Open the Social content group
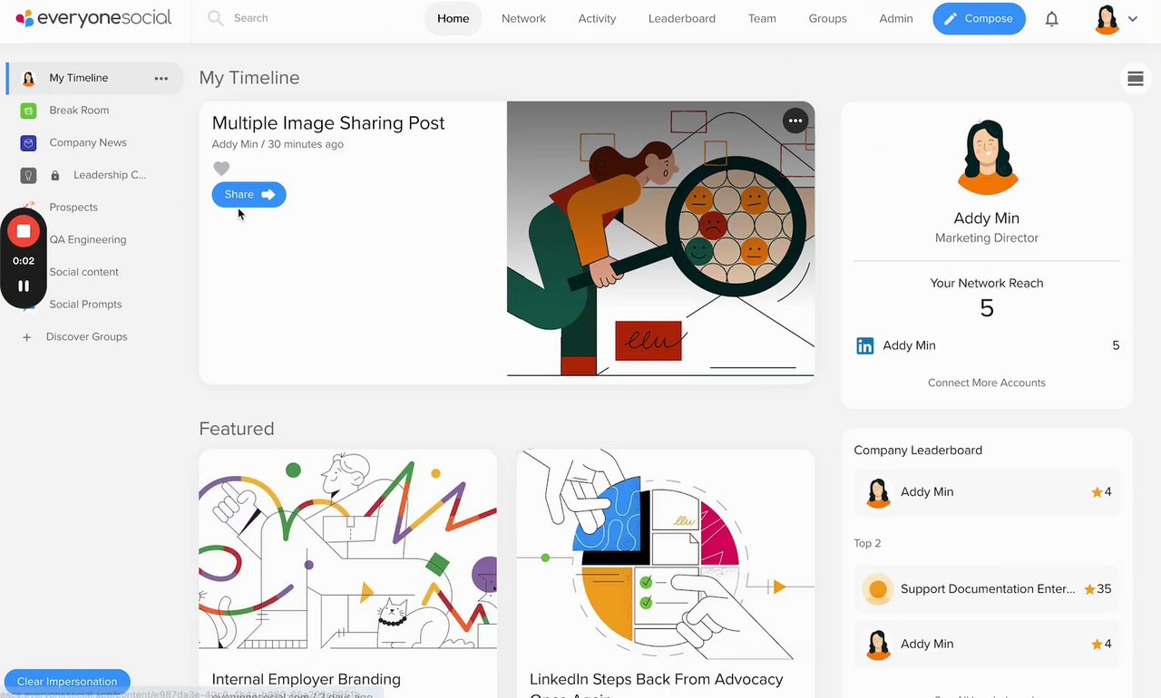This screenshot has width=1161, height=698. tap(84, 272)
